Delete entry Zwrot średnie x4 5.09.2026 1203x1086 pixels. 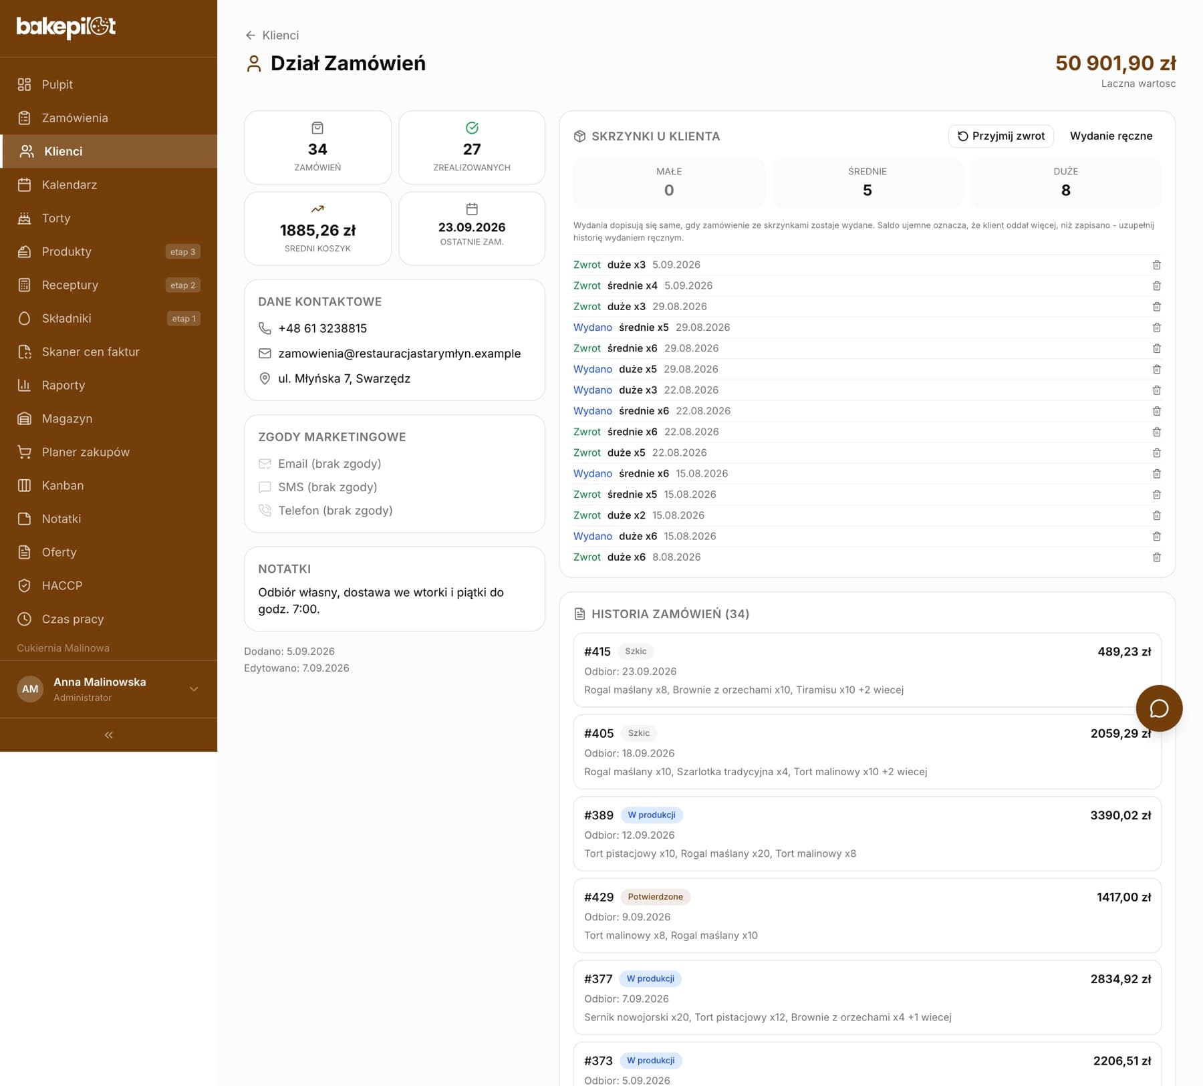[1156, 285]
